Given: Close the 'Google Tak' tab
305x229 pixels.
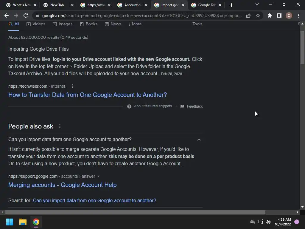Looking at the screenshot, I should (220, 5).
